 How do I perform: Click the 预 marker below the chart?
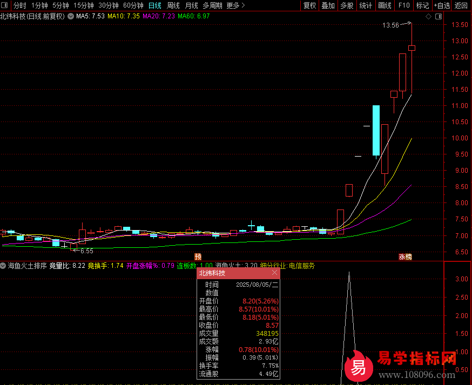click(198, 257)
